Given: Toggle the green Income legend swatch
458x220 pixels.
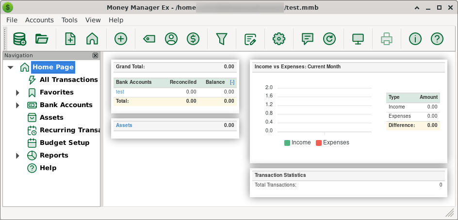Looking at the screenshot, I should pos(287,143).
